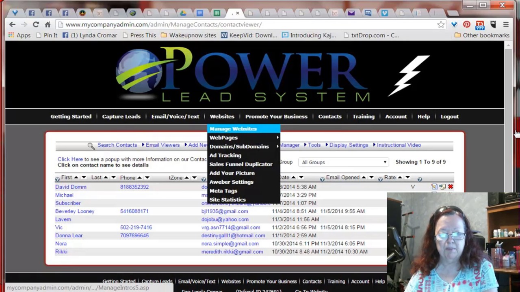Reload the page with the refresh icon
Image resolution: width=520 pixels, height=292 pixels.
click(x=36, y=25)
